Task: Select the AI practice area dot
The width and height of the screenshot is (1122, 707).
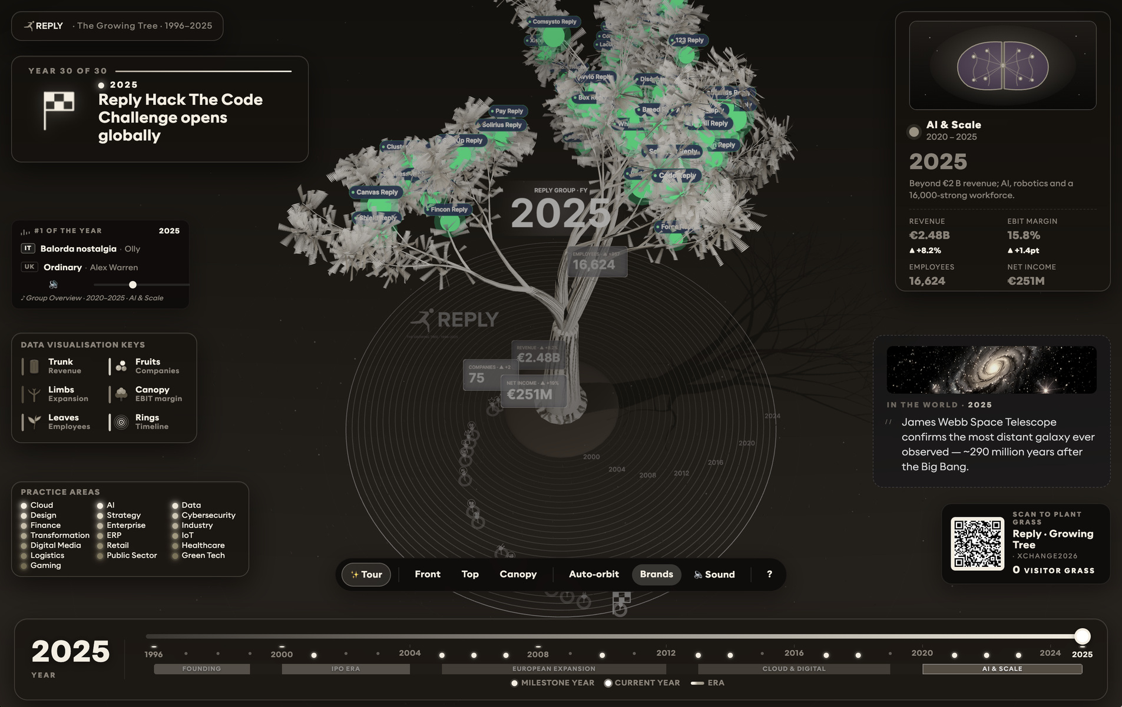Action: click(100, 506)
